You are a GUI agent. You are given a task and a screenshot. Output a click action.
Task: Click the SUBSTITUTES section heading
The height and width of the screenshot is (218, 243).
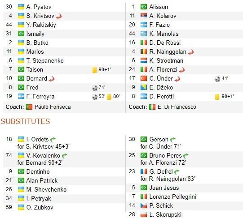[26, 121]
